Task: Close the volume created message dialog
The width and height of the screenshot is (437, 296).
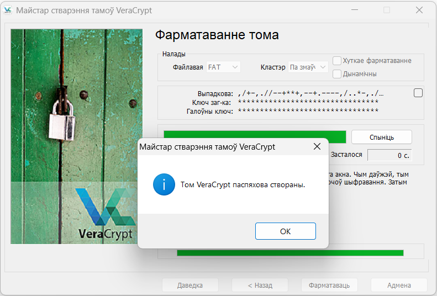Action: pyautogui.click(x=317, y=146)
